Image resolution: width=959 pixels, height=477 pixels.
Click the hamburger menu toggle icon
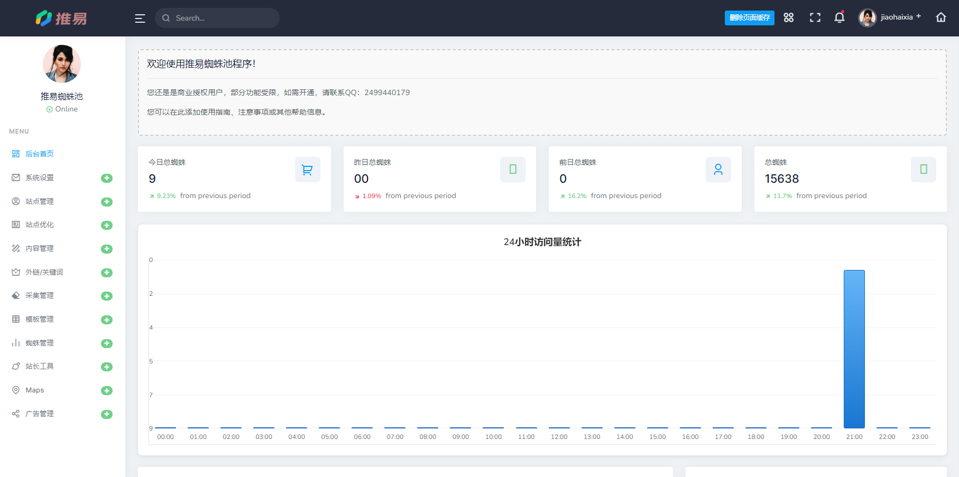coord(140,18)
